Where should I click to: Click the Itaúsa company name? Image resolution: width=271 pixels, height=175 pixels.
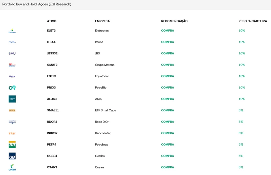tap(99, 42)
